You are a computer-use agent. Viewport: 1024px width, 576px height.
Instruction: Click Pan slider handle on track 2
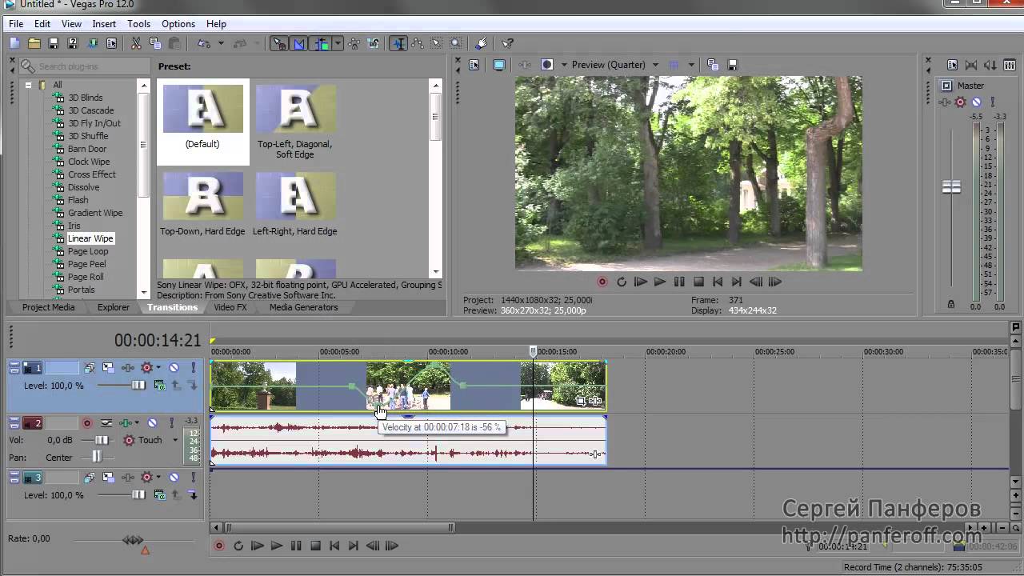(97, 457)
